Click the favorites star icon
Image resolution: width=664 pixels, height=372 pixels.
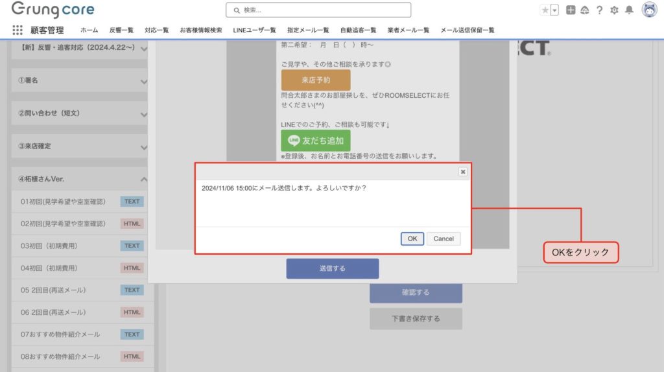click(545, 10)
